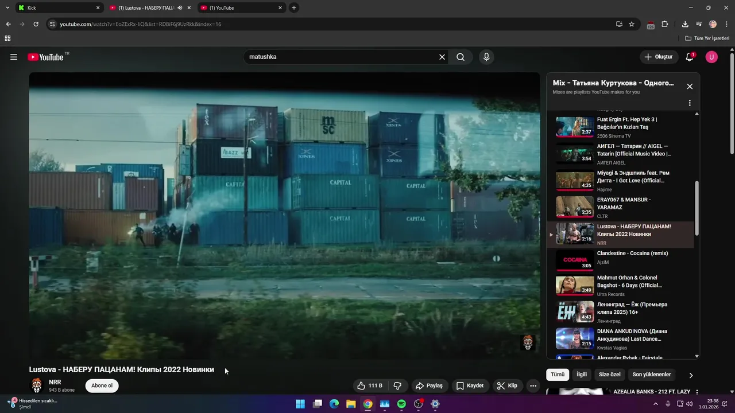
Task: Click channel watermark in video corner
Action: click(528, 342)
